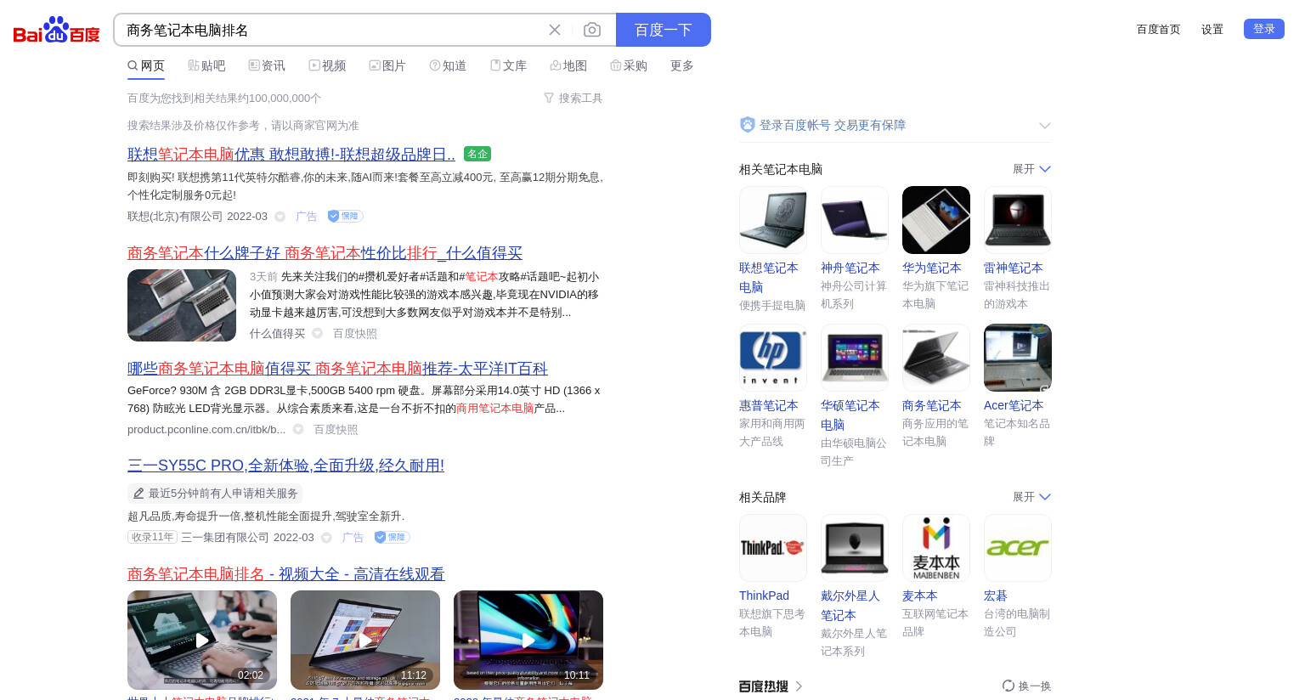Click the 保障 badge on 三一集团 ad

393,537
